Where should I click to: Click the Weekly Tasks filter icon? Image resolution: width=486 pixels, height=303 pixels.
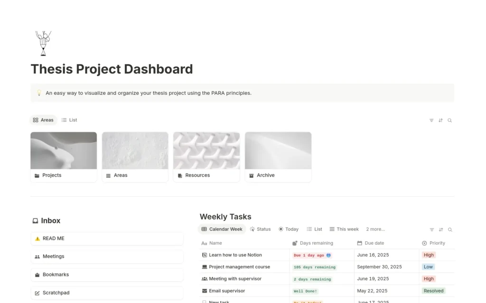coord(432,230)
